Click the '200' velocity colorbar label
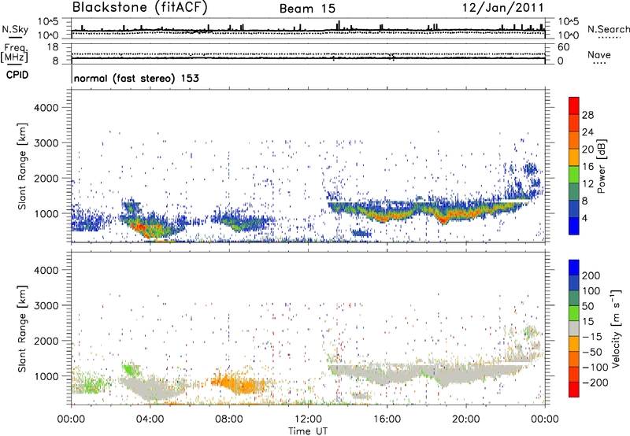Viewport: 630px width, 436px height. (x=591, y=275)
